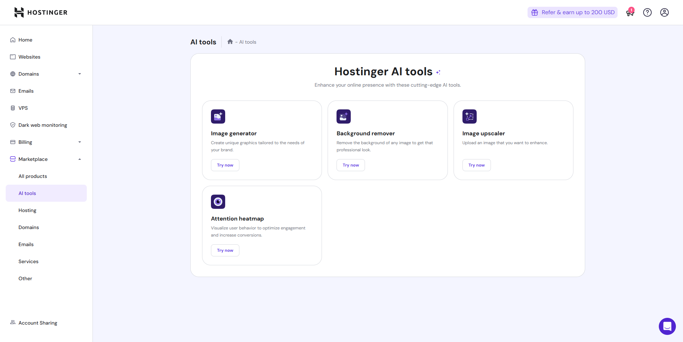Click the Account Sharing people icon
The height and width of the screenshot is (342, 683).
[13, 322]
